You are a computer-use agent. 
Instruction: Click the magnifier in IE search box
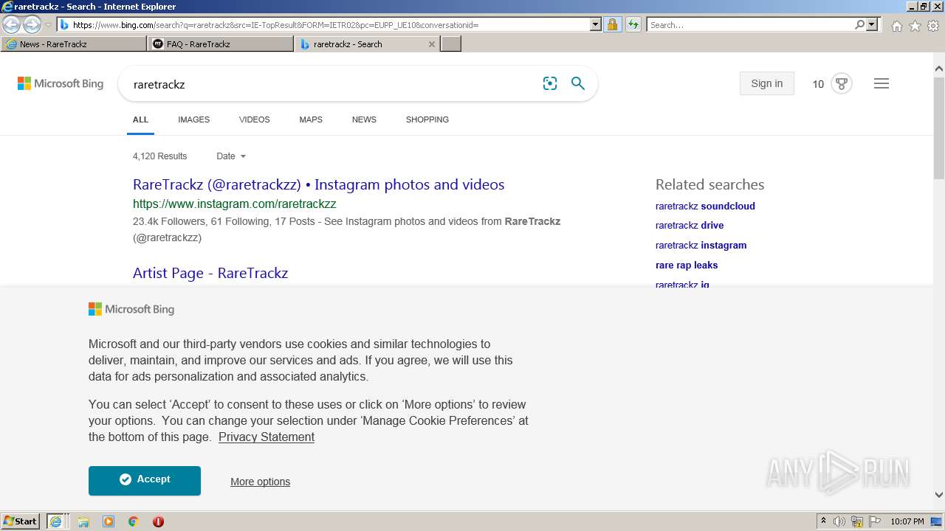tap(859, 24)
